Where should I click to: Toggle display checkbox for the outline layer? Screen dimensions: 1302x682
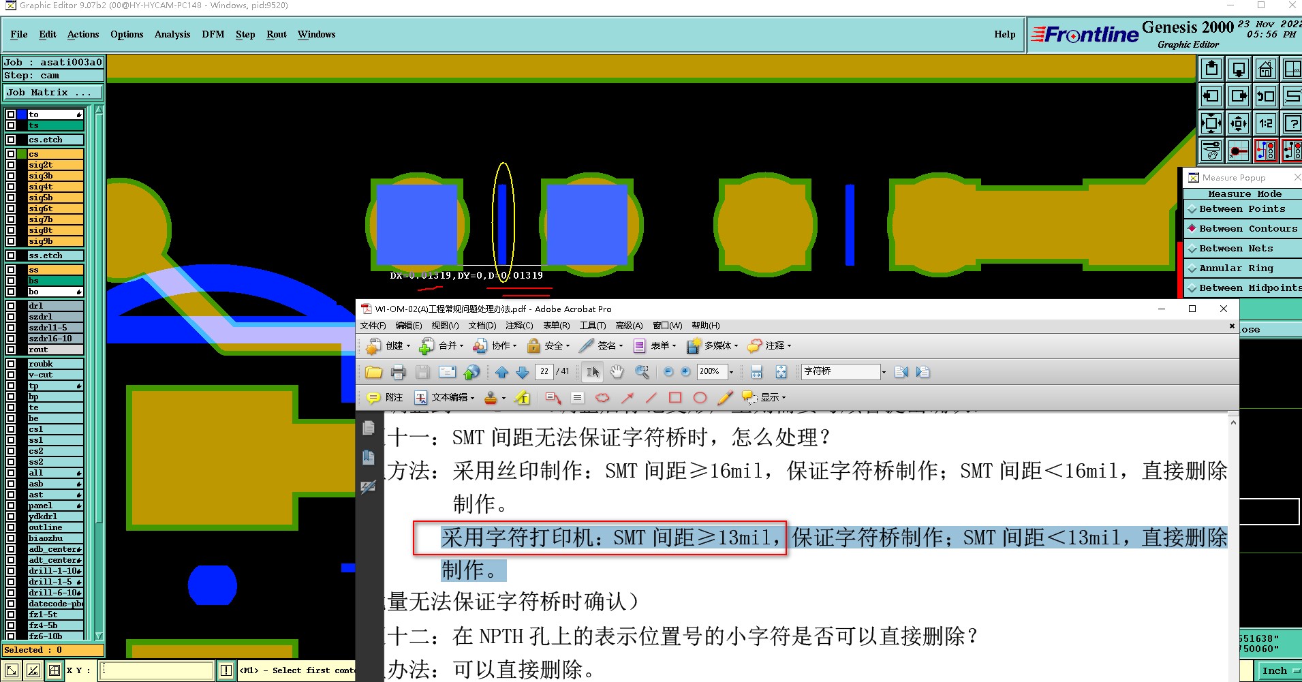click(x=11, y=527)
